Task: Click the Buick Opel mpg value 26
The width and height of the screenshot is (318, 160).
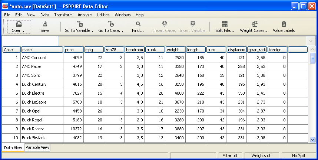Action: pos(94,111)
